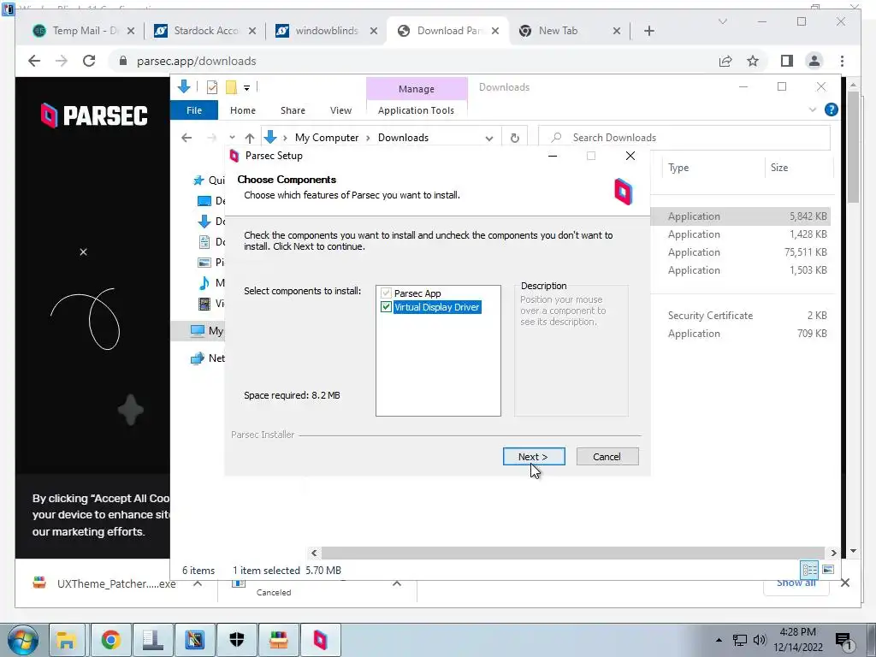The image size is (876, 657).
Task: Expand the Explorer ribbon chevron
Action: click(813, 109)
